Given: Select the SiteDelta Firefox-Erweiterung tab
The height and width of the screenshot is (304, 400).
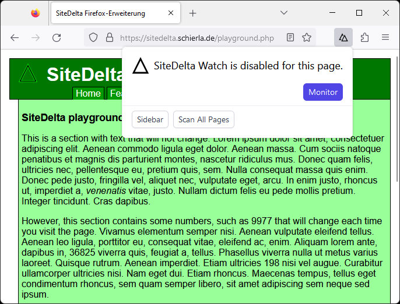Looking at the screenshot, I should click(x=115, y=13).
